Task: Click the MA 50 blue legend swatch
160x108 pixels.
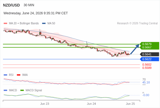Action: [x=44, y=23]
